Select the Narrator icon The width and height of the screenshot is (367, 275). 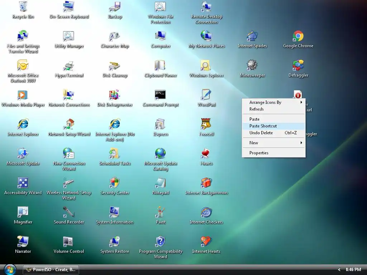pyautogui.click(x=23, y=241)
